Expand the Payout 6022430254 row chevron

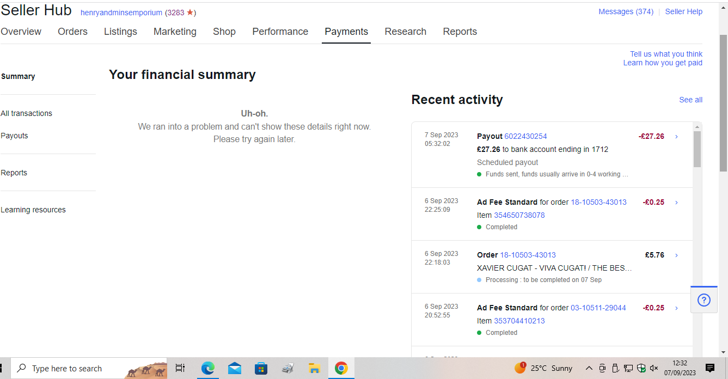point(676,137)
